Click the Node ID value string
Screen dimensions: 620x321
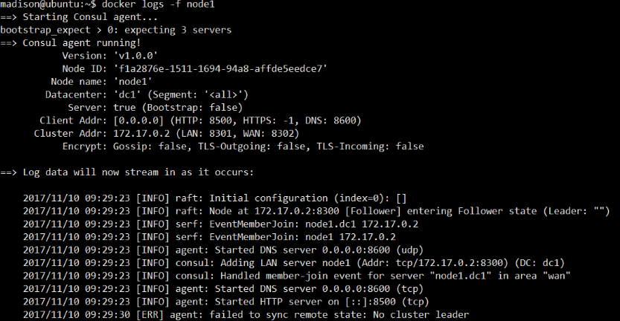click(220, 68)
